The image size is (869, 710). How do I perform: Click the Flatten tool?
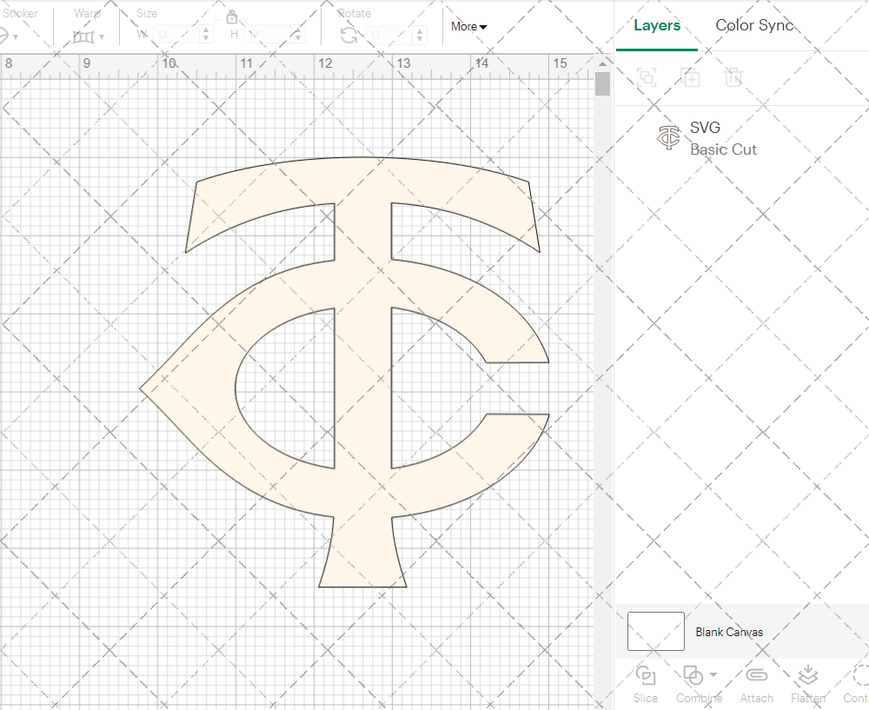[808, 684]
